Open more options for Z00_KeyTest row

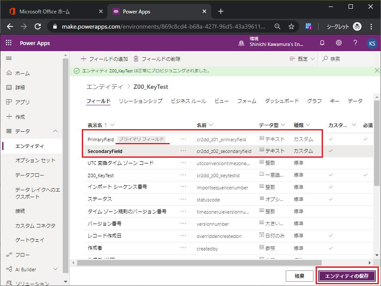[184, 175]
